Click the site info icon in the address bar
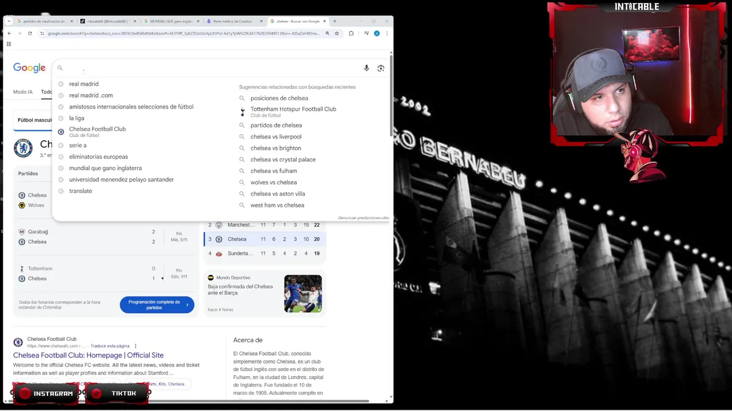 pyautogui.click(x=42, y=33)
